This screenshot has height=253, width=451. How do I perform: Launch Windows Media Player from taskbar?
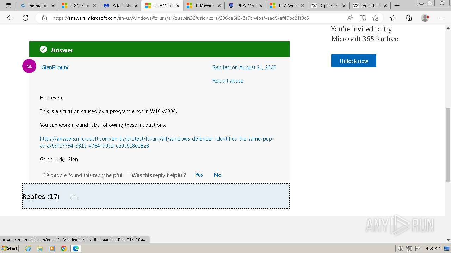52,248
